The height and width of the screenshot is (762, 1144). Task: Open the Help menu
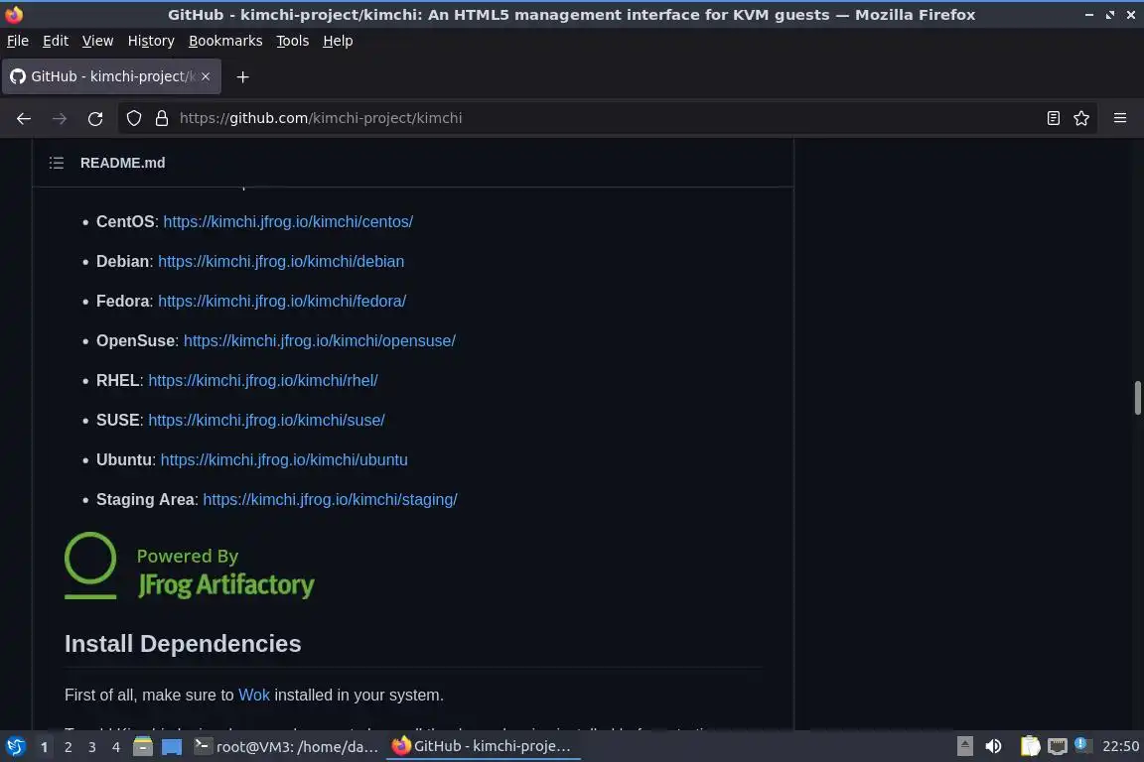[338, 41]
